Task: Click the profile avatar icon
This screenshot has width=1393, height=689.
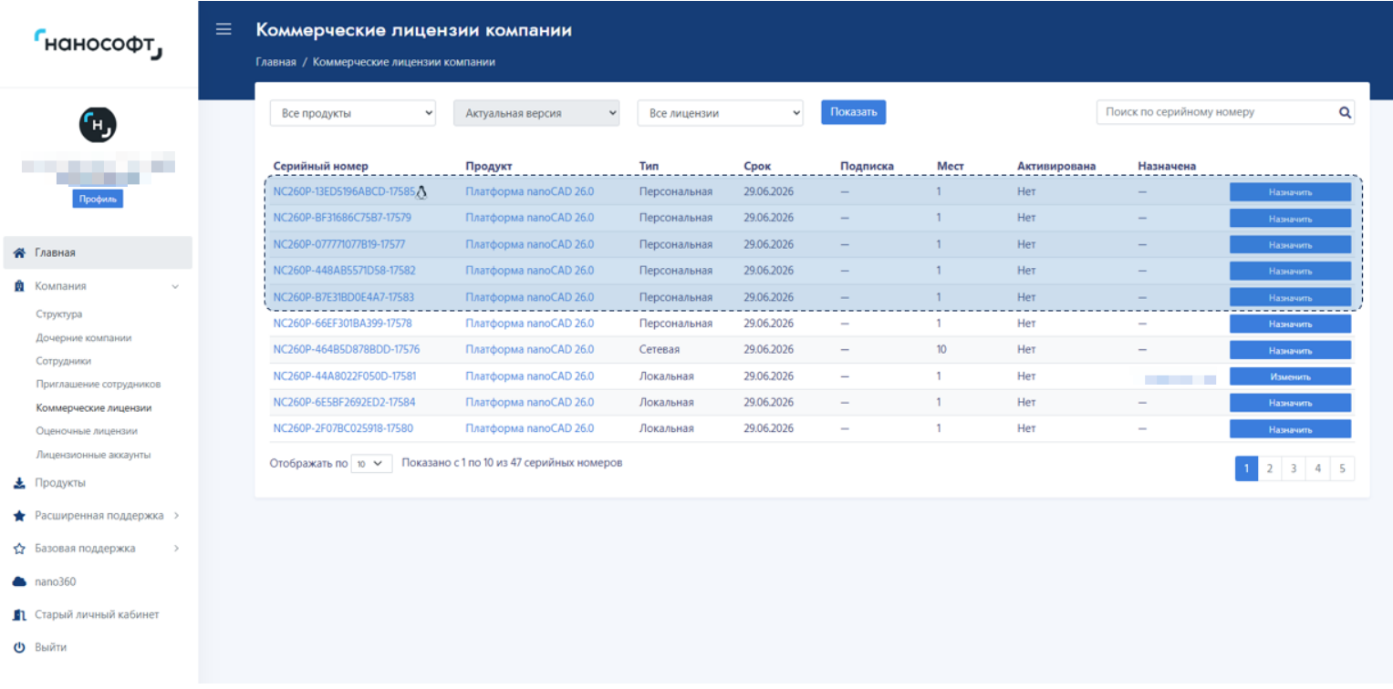Action: pyautogui.click(x=98, y=125)
